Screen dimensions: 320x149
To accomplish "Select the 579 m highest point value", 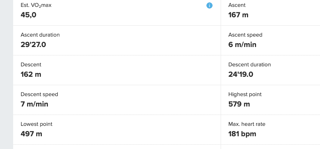I will click(239, 104).
